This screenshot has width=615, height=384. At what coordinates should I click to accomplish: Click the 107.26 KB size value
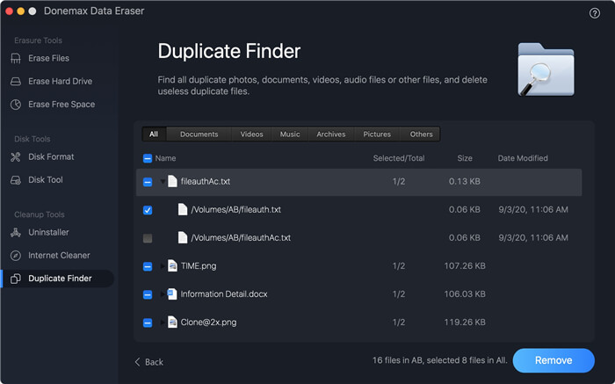tap(465, 266)
